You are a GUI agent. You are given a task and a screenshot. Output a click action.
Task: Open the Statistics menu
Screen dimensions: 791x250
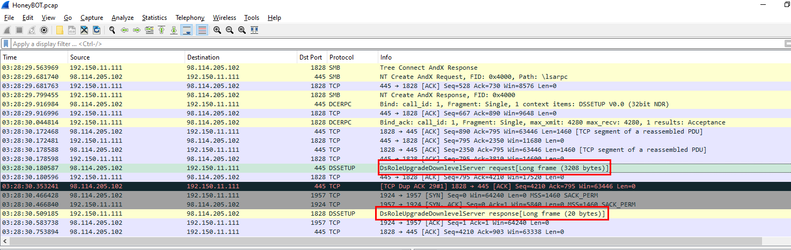pos(154,18)
